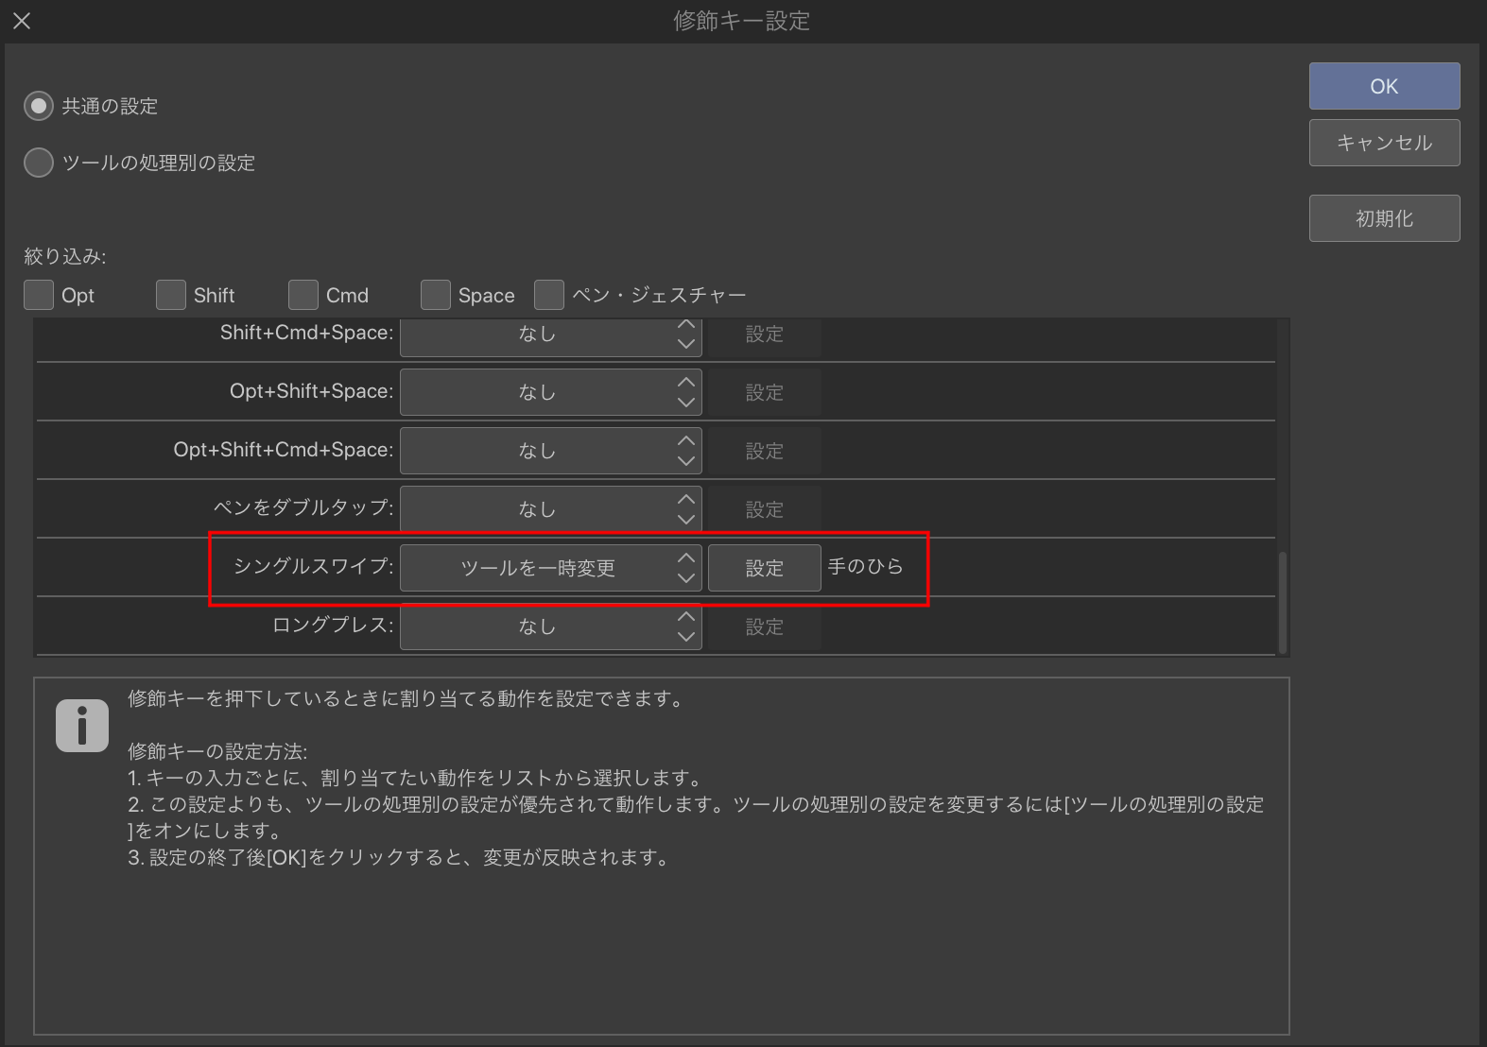This screenshot has width=1487, height=1047.
Task: Enable the Shift filter checkbox
Action: [171, 295]
